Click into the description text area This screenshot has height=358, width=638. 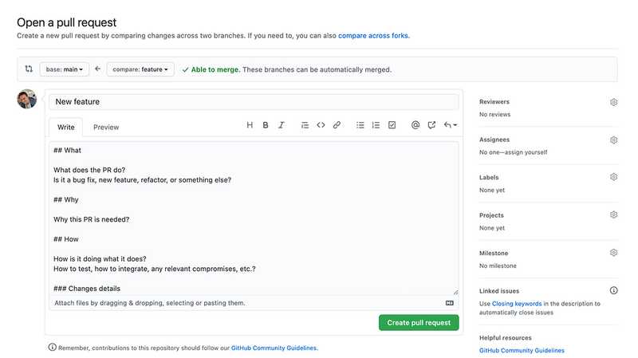tap(254, 218)
